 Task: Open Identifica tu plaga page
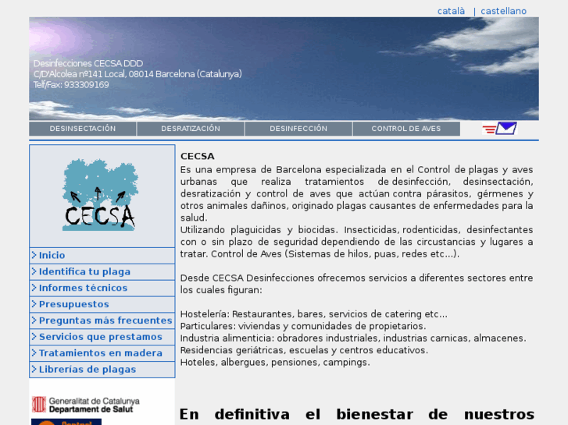click(x=84, y=271)
